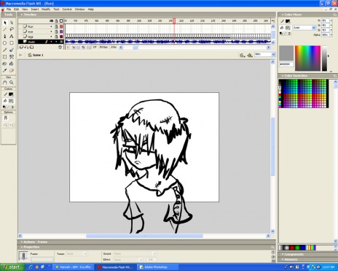Image resolution: width=338 pixels, height=271 pixels.
Task: Select the Pencil tool
Action: [4, 50]
